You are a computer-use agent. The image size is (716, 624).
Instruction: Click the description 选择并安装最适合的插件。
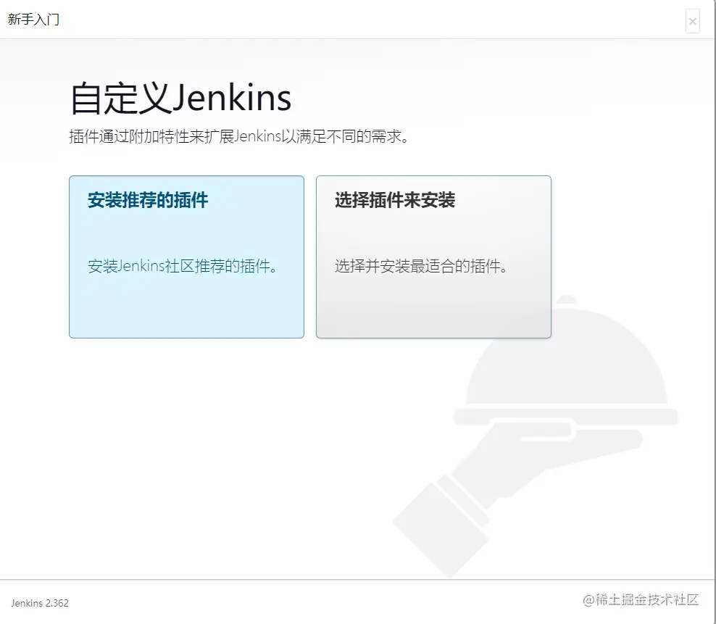422,266
